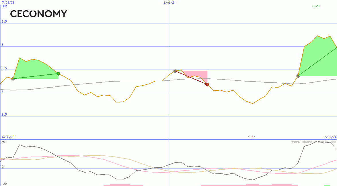
Task: Select the green exit marker on first trade
Action: pyautogui.click(x=59, y=74)
